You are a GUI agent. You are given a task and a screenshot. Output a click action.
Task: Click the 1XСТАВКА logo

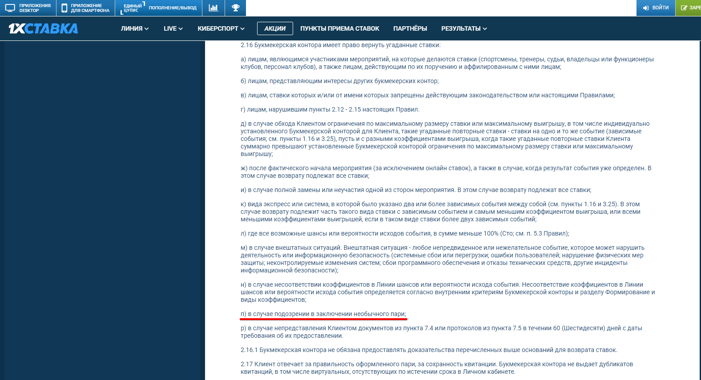(43, 28)
